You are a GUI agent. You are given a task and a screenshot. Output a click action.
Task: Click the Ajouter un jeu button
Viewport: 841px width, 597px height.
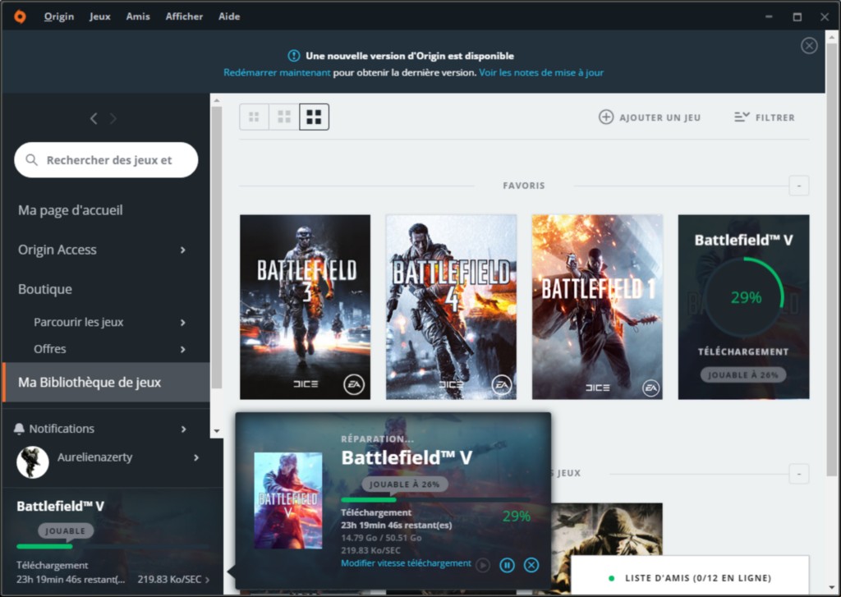[650, 117]
